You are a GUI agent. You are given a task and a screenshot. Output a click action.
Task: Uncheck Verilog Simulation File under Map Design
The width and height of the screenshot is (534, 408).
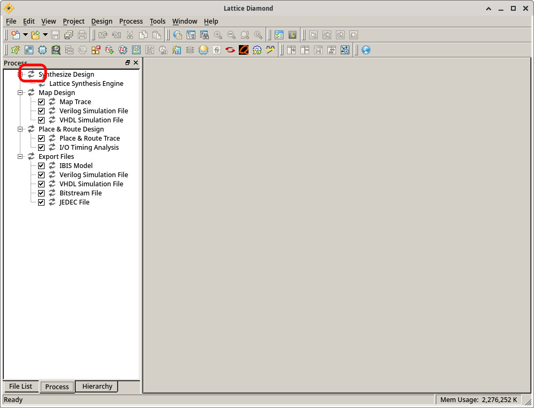[41, 111]
